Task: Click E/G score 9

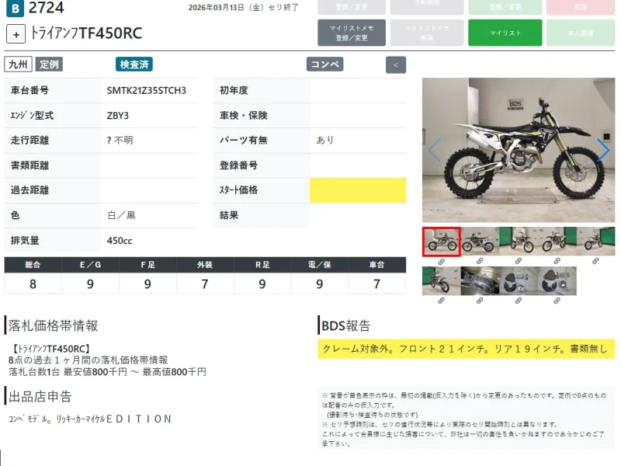Action: tap(90, 283)
